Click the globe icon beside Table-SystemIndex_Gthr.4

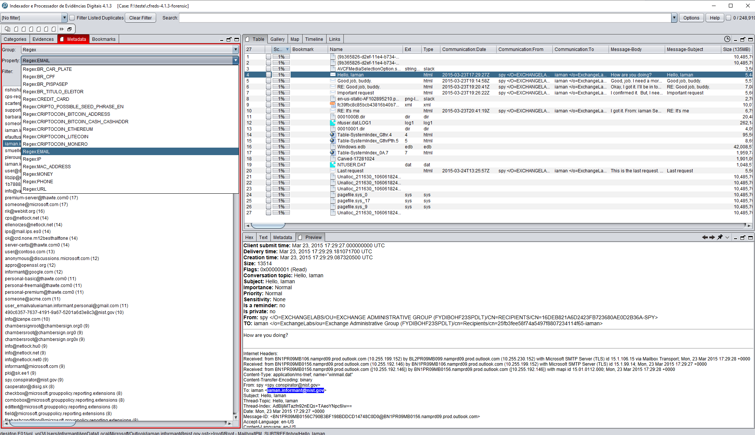point(333,135)
